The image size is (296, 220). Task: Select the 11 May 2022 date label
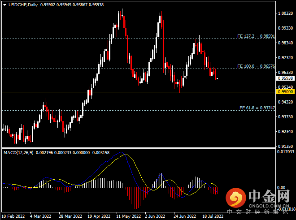coord(128,216)
